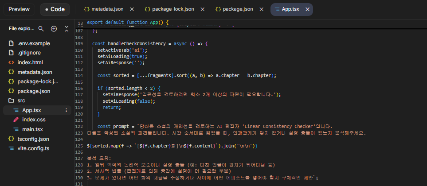The height and width of the screenshot is (186, 427).
Task: Click the 'return;' statement on line 119
Action: click(x=112, y=108)
